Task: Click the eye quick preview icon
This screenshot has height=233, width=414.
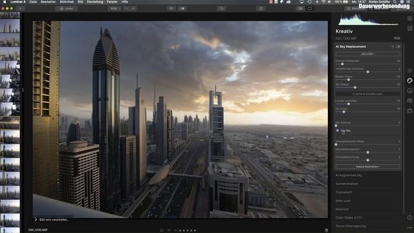Action: click(x=171, y=8)
